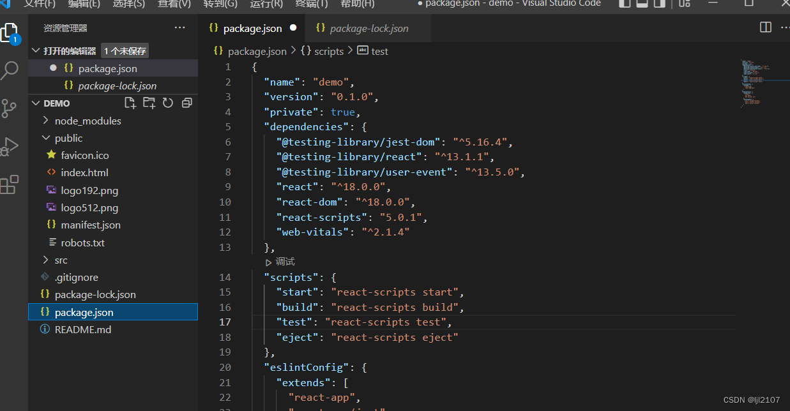Click the "react-scripts start" string value
The image size is (790, 411).
395,292
